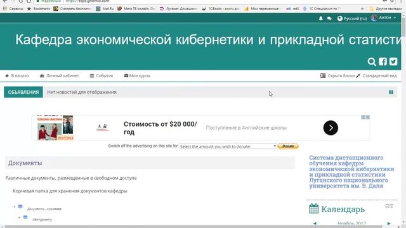Pause the announcements news ticker
Viewport: 406px width, 228px height.
[x=391, y=92]
